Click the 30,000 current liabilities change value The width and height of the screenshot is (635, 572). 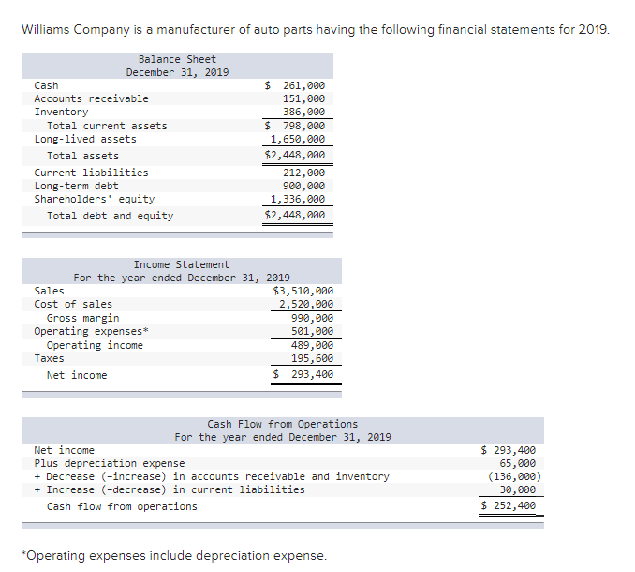point(517,489)
